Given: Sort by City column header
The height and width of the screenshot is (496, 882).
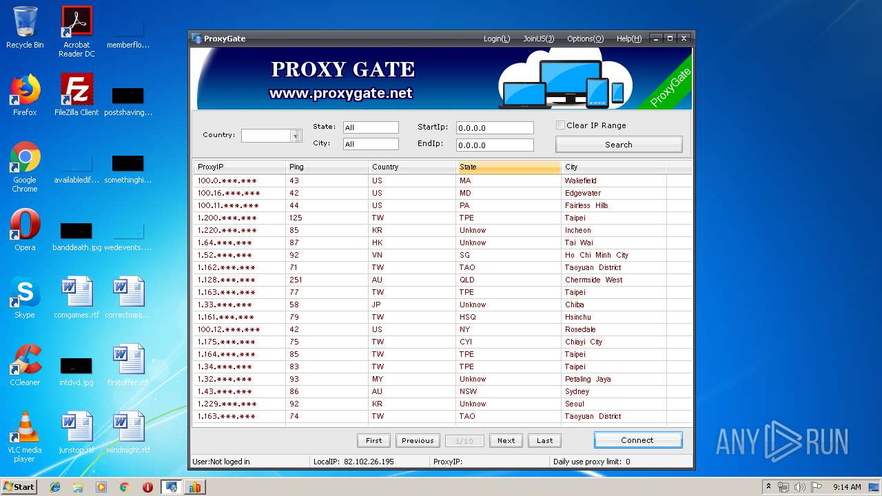Looking at the screenshot, I should point(613,167).
